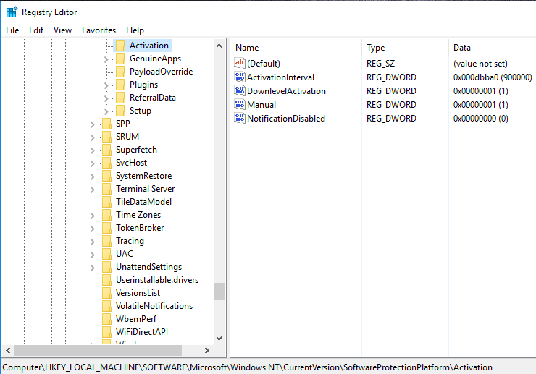Click the Plugins folder icon

click(120, 85)
